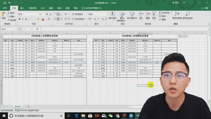
Task: Click AutoSum (自动求和)
Action: pyautogui.click(x=164, y=13)
